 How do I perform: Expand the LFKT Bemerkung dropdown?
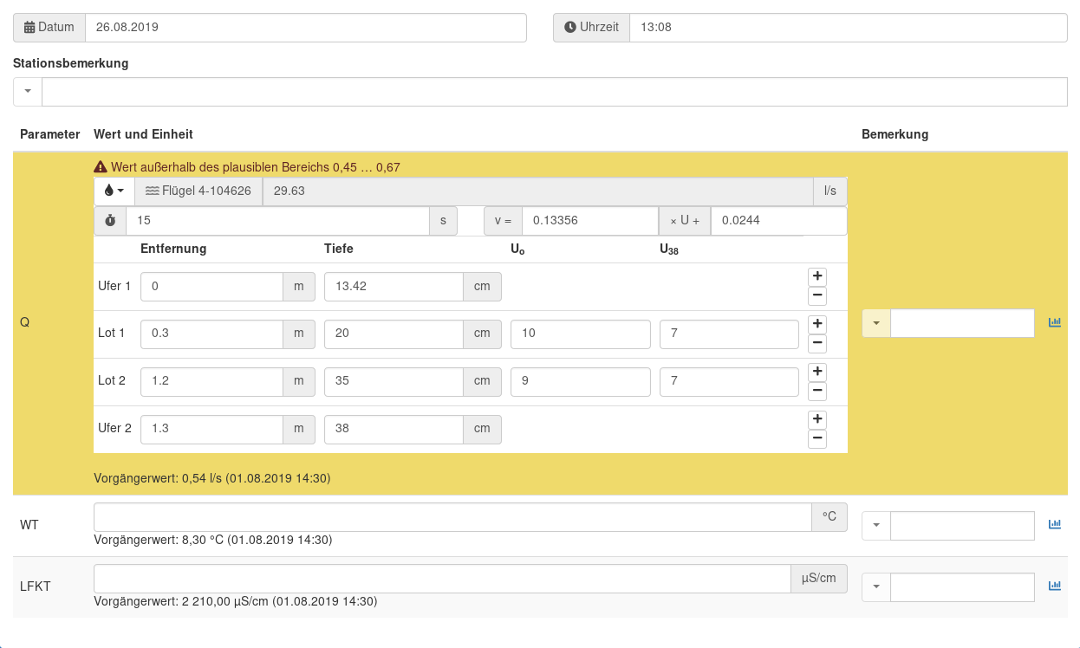click(x=876, y=586)
